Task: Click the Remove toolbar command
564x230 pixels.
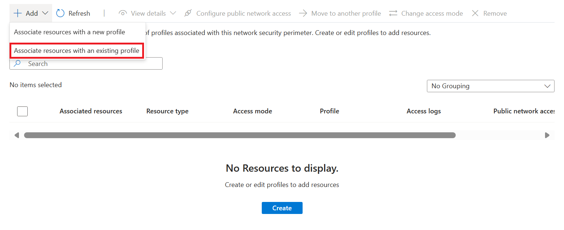Action: point(494,13)
